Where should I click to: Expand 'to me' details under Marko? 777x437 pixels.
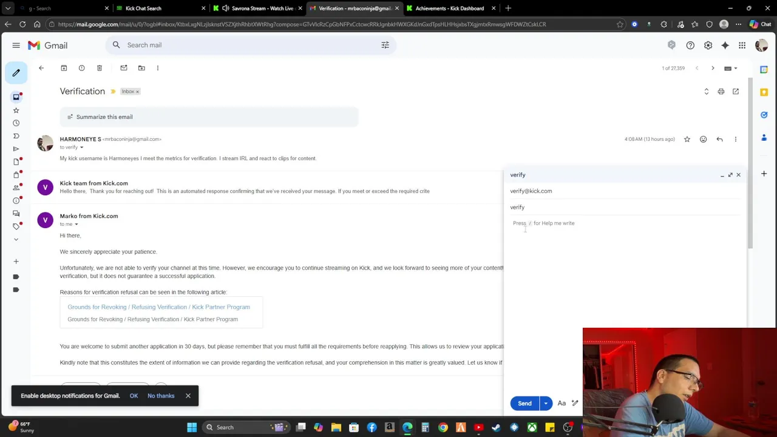tap(76, 225)
